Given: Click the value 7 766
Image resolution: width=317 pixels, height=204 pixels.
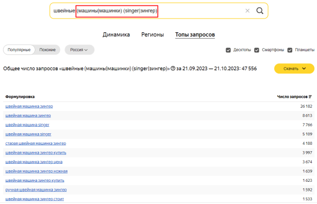Looking at the screenshot, I should pyautogui.click(x=307, y=125).
